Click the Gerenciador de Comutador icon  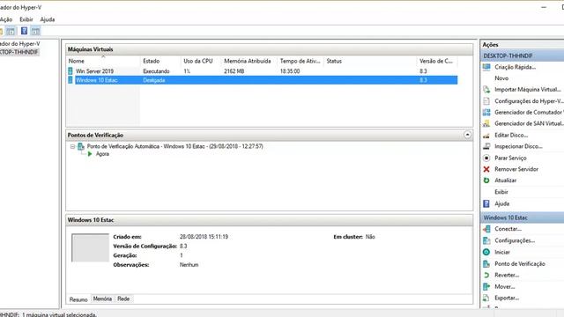coord(486,112)
